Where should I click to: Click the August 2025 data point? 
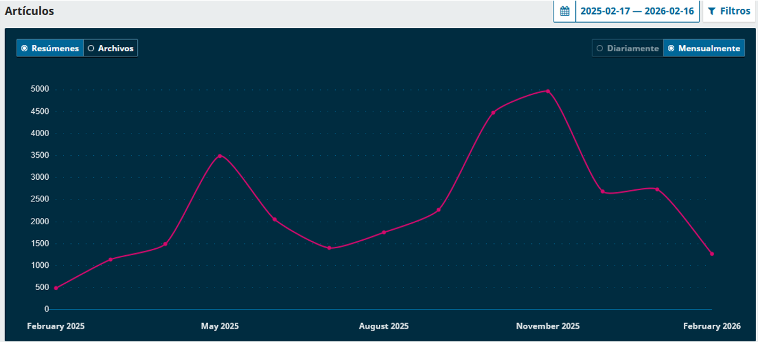click(x=384, y=232)
